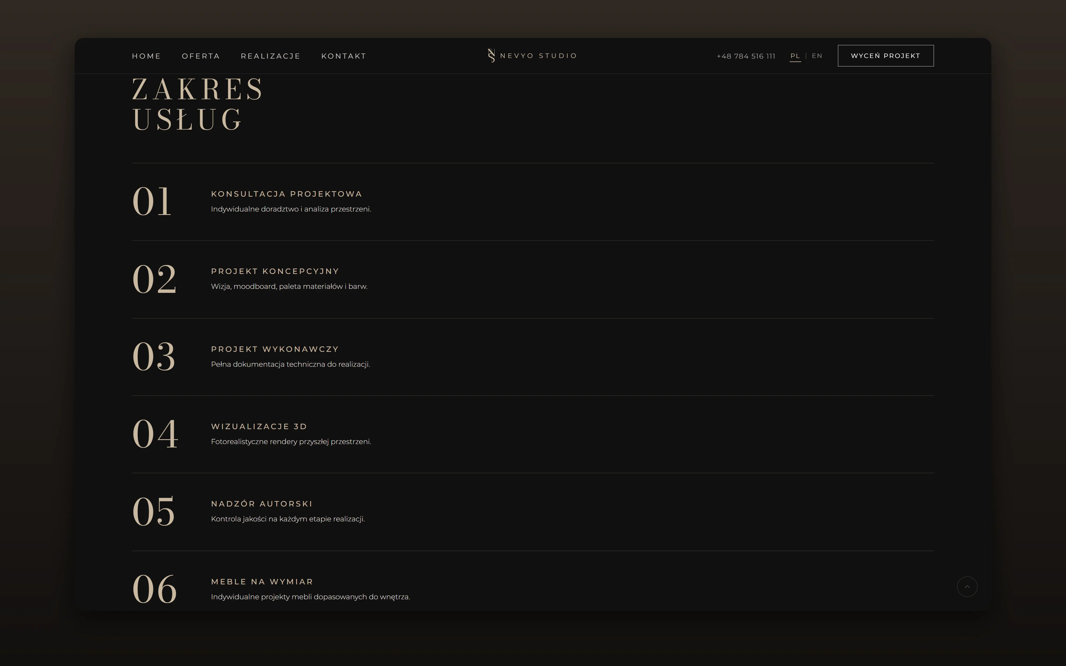
Task: Select the PL language option
Action: click(x=795, y=56)
